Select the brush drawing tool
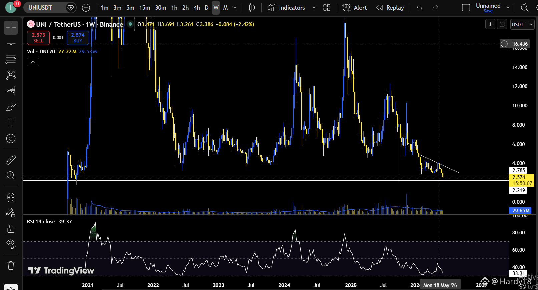Screen dimensions: 538x290 [x=11, y=107]
